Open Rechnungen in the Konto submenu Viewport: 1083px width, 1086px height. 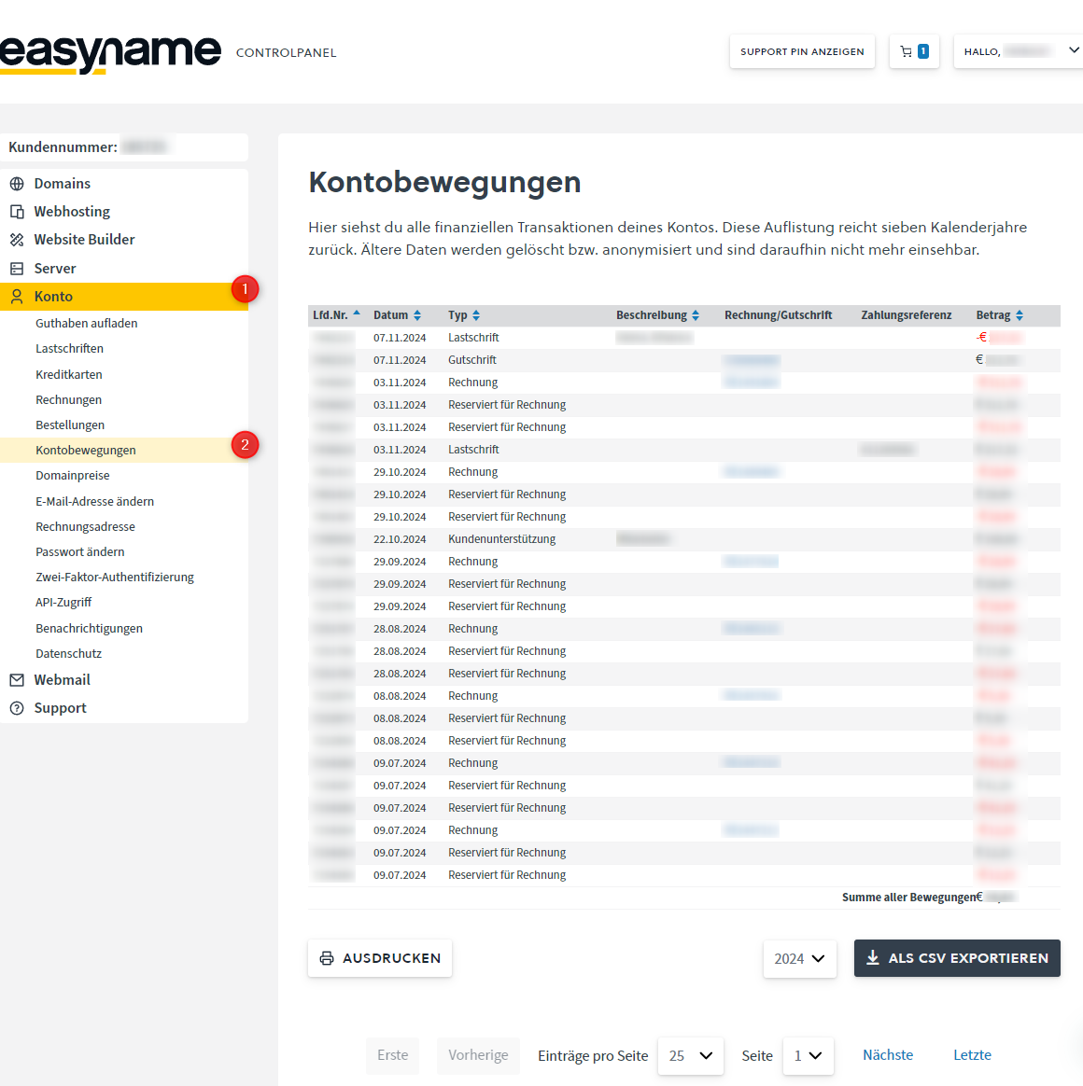(x=69, y=399)
